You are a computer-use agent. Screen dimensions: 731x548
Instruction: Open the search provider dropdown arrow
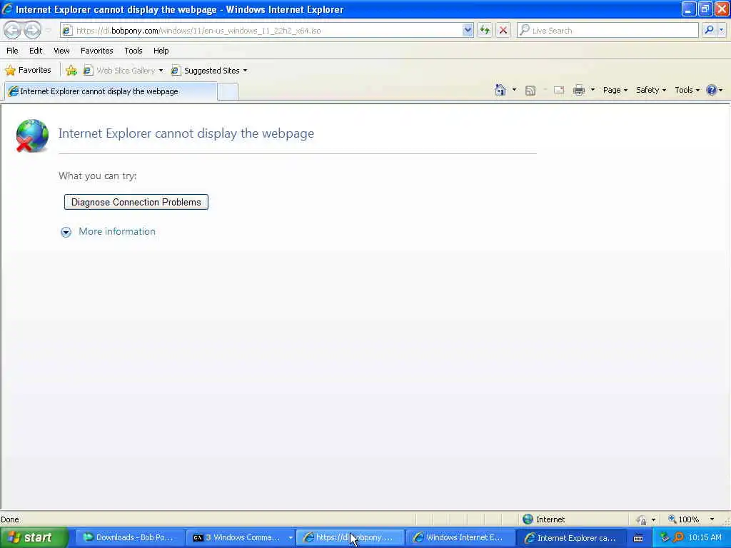[722, 30]
